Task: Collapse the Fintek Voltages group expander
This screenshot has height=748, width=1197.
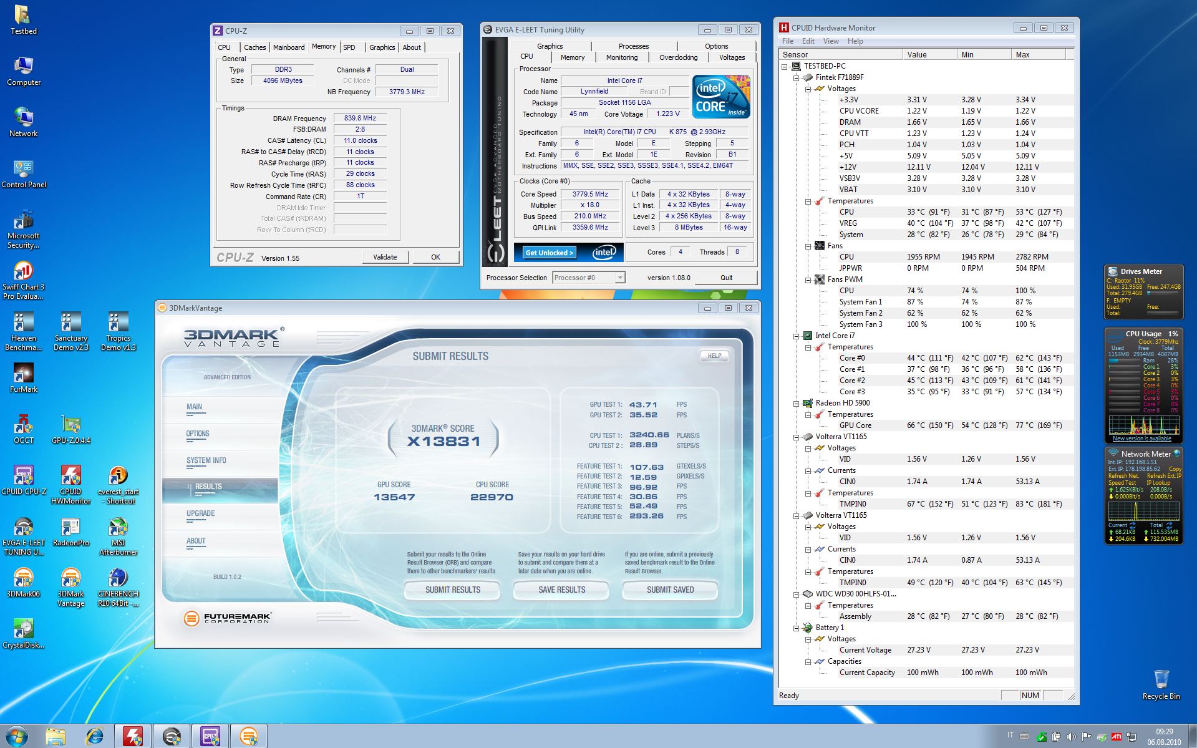Action: point(808,89)
